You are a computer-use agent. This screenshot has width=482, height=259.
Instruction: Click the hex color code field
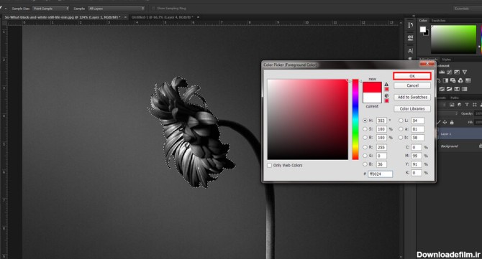click(x=381, y=174)
